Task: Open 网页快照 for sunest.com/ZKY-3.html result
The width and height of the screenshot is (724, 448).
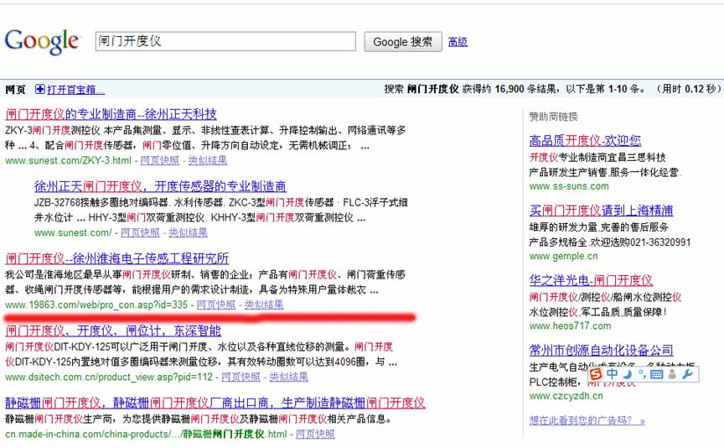Action: tap(159, 160)
